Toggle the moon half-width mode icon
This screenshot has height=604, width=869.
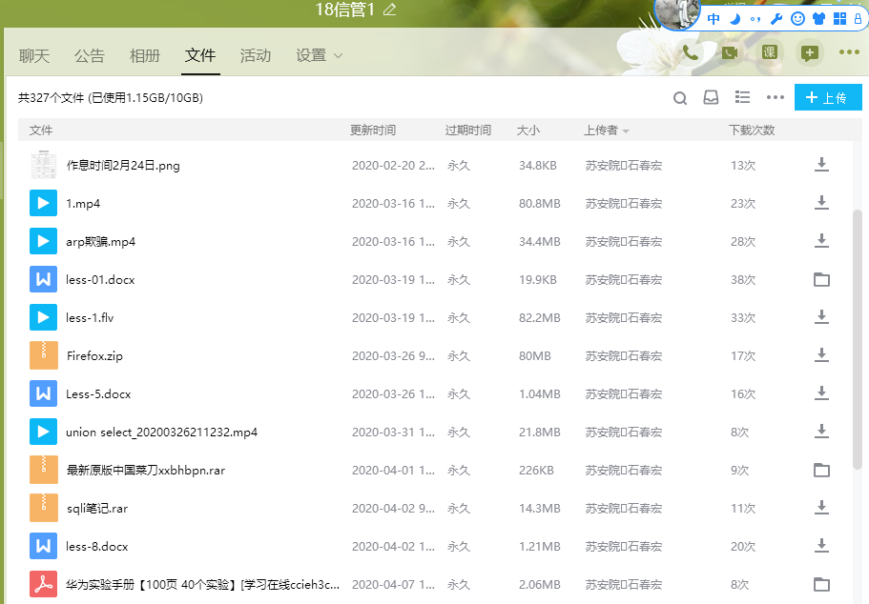coord(735,18)
